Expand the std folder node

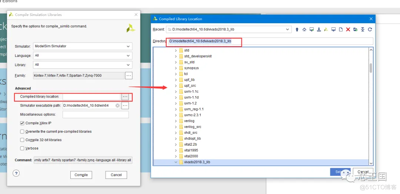(x=176, y=50)
